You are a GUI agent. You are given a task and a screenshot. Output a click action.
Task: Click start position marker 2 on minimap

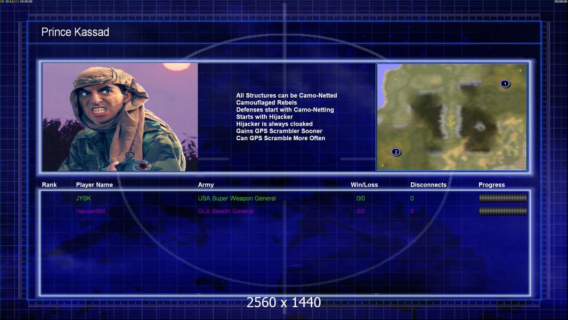click(x=396, y=152)
